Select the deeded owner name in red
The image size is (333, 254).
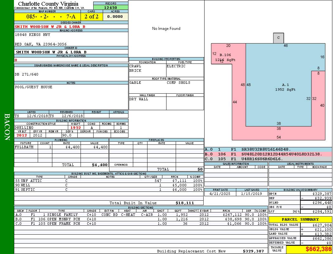point(50,27)
